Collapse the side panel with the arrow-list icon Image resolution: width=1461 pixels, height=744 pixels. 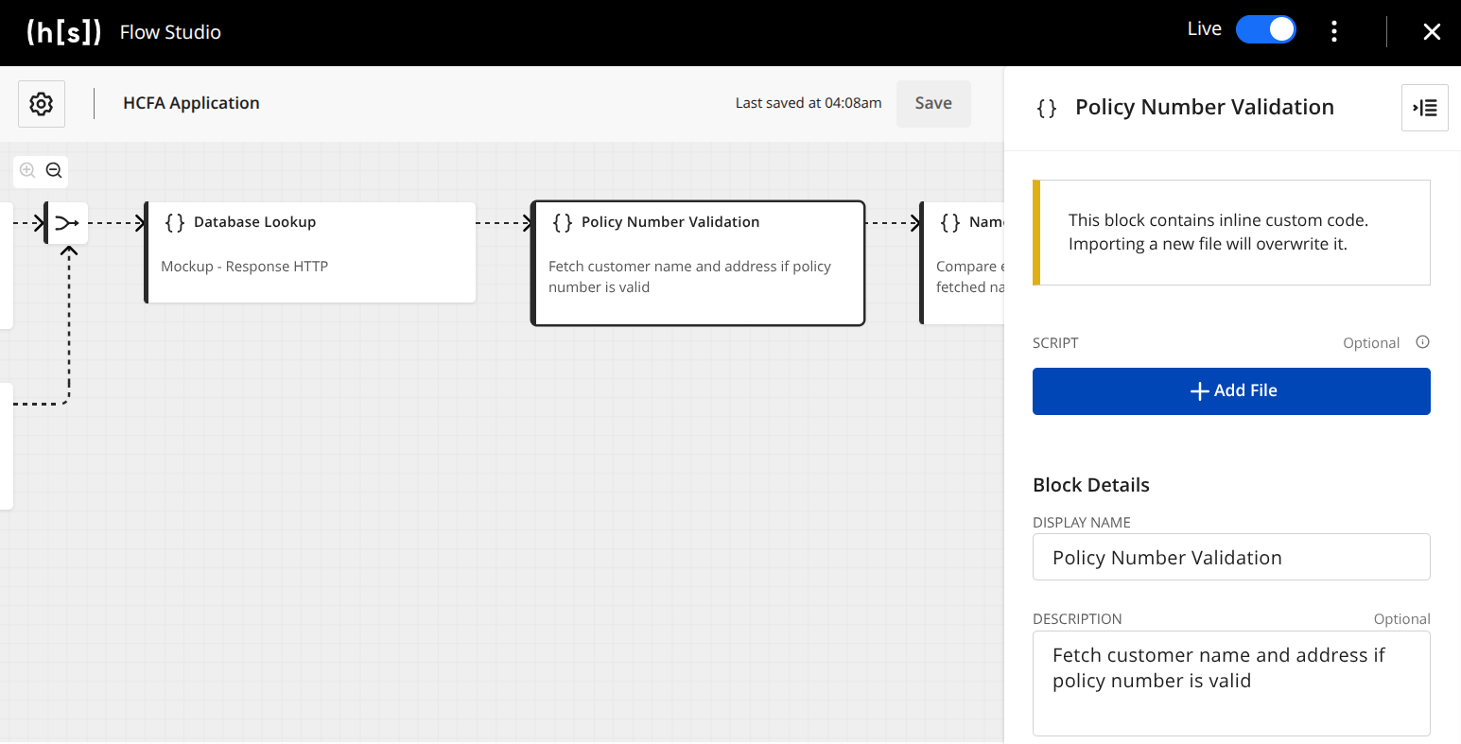click(x=1424, y=108)
